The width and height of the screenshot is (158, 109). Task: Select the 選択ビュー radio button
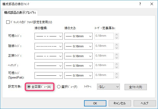click(x=59, y=87)
